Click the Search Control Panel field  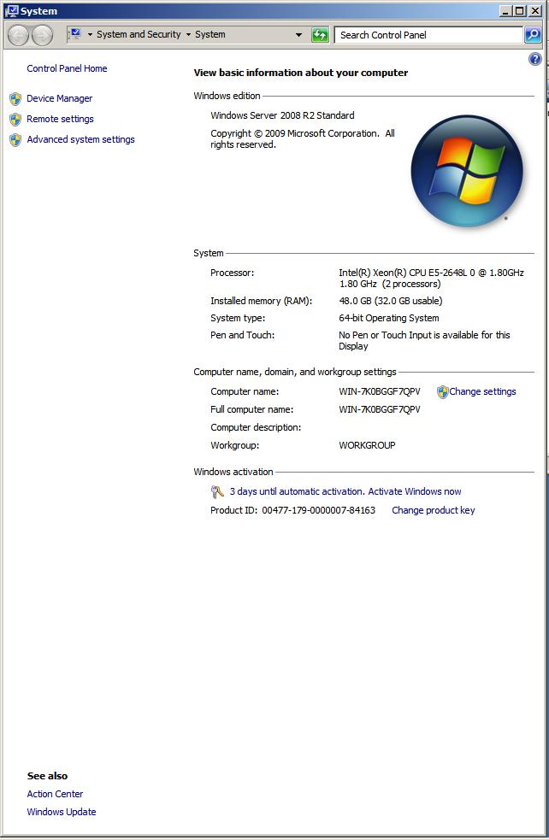[x=428, y=35]
